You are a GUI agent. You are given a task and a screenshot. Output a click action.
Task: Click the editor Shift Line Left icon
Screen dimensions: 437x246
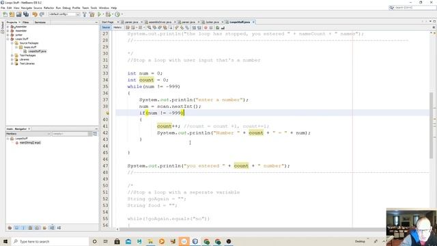click(x=194, y=27)
